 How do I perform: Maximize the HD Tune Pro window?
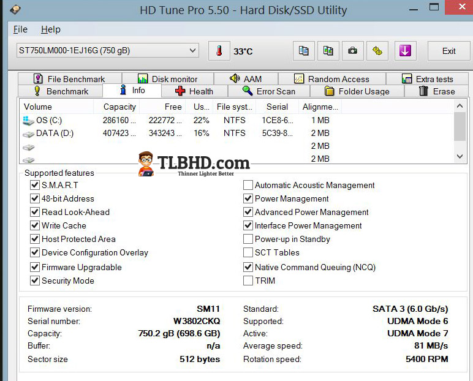tap(434, 7)
